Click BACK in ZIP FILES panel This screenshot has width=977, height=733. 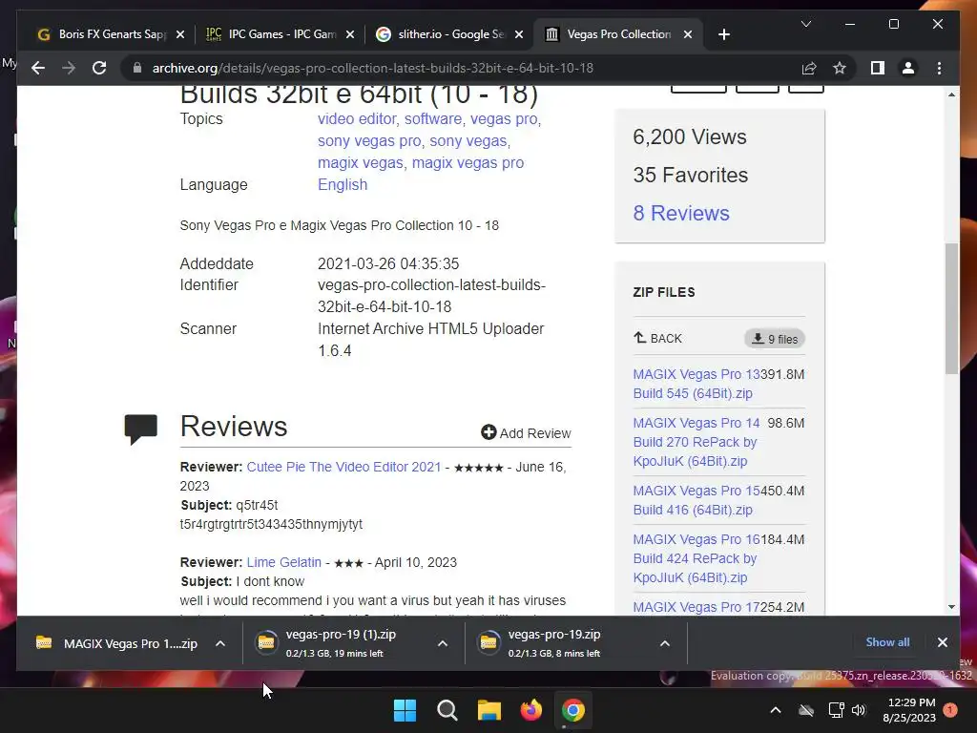(x=658, y=339)
